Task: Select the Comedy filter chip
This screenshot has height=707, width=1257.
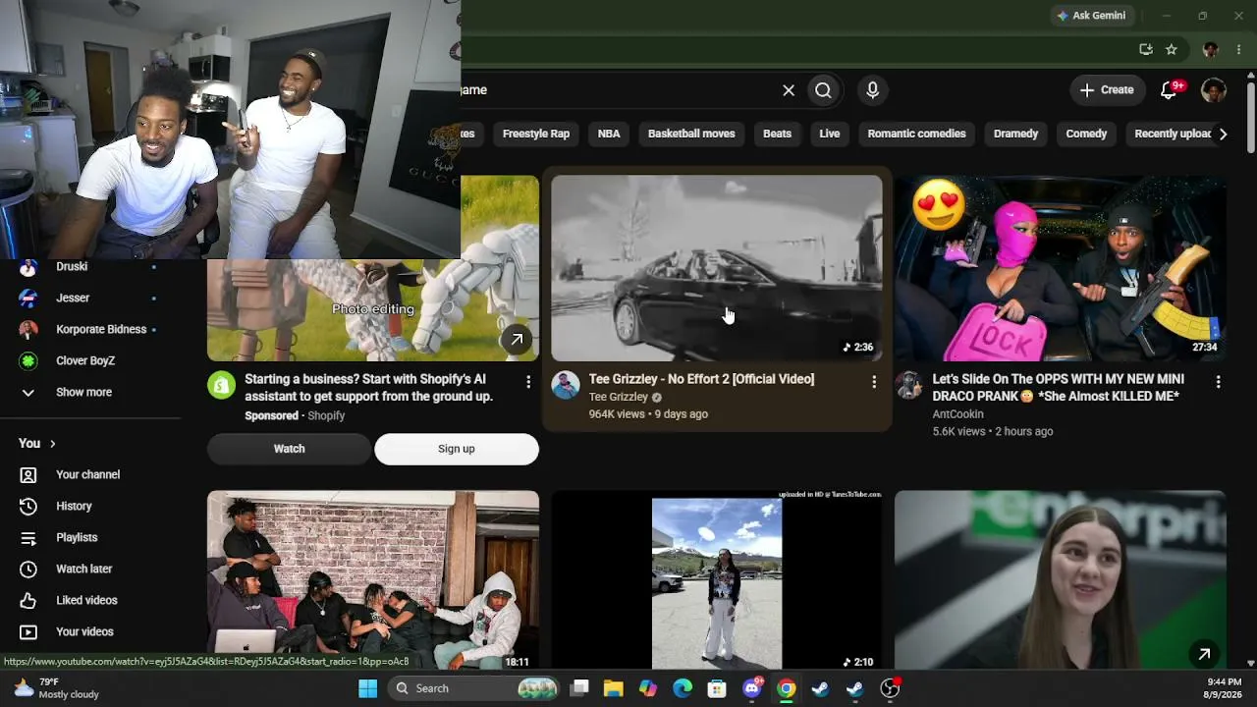Action: 1086,134
